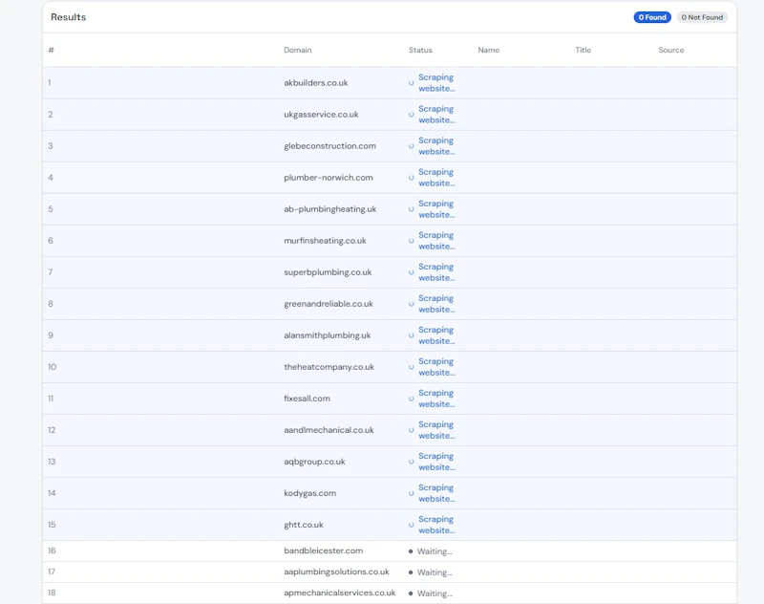Select the ukgasservice.co.uk domain
The height and width of the screenshot is (604, 764).
click(x=321, y=115)
